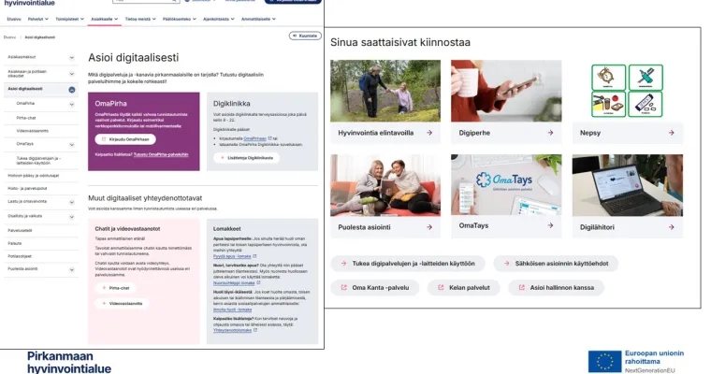
Task: Open the Toimipisteet navigation menu
Action: (x=70, y=19)
